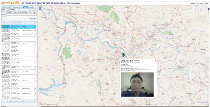Go to the next results page
Image resolution: width=210 pixels, height=107 pixels.
[36, 101]
